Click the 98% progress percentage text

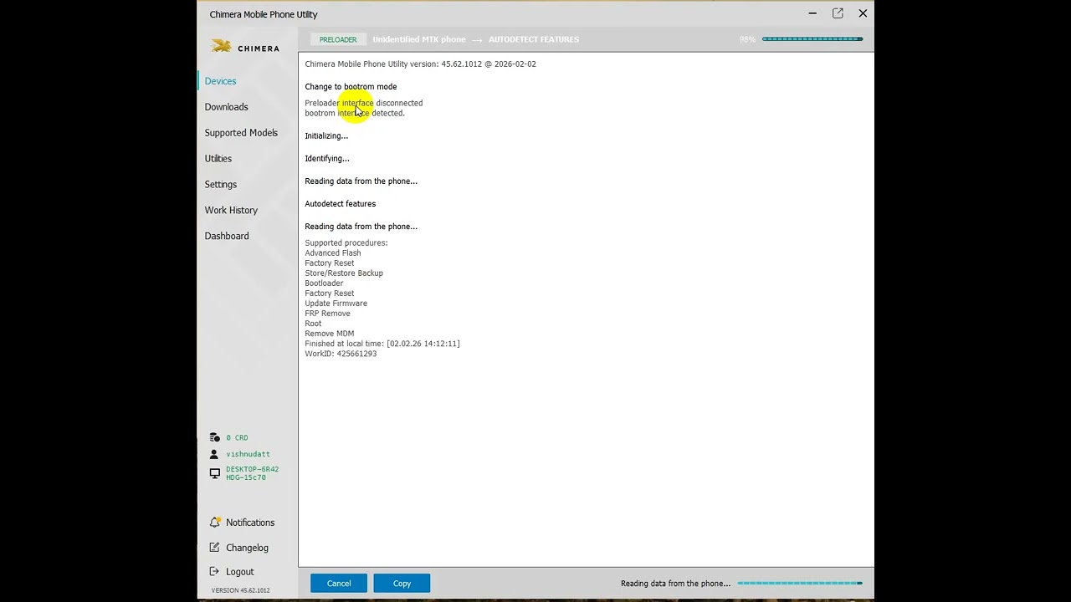coord(747,39)
